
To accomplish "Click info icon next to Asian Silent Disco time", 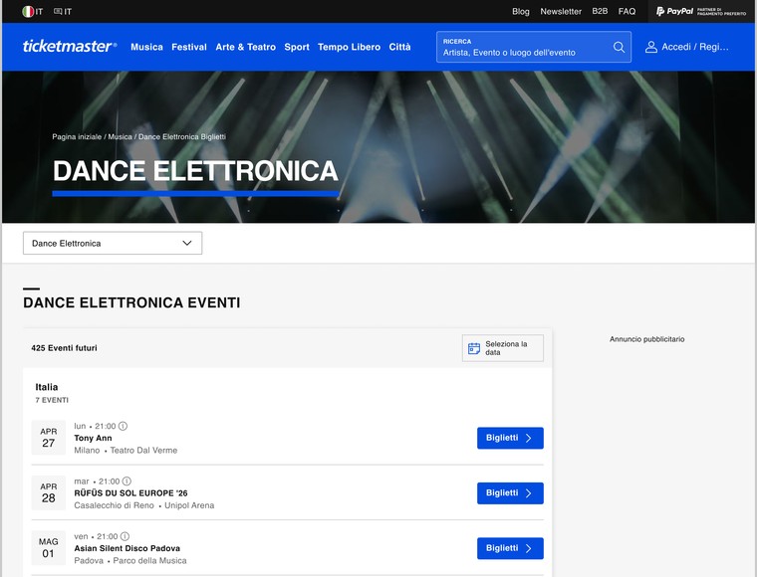I will (x=125, y=536).
